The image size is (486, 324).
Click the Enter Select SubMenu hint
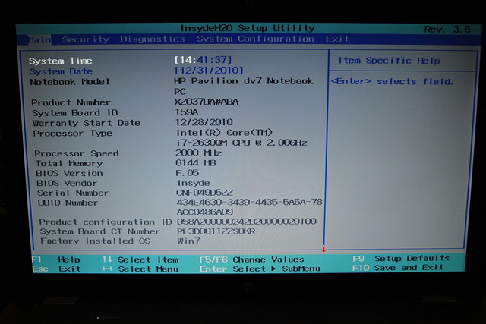tap(260, 269)
